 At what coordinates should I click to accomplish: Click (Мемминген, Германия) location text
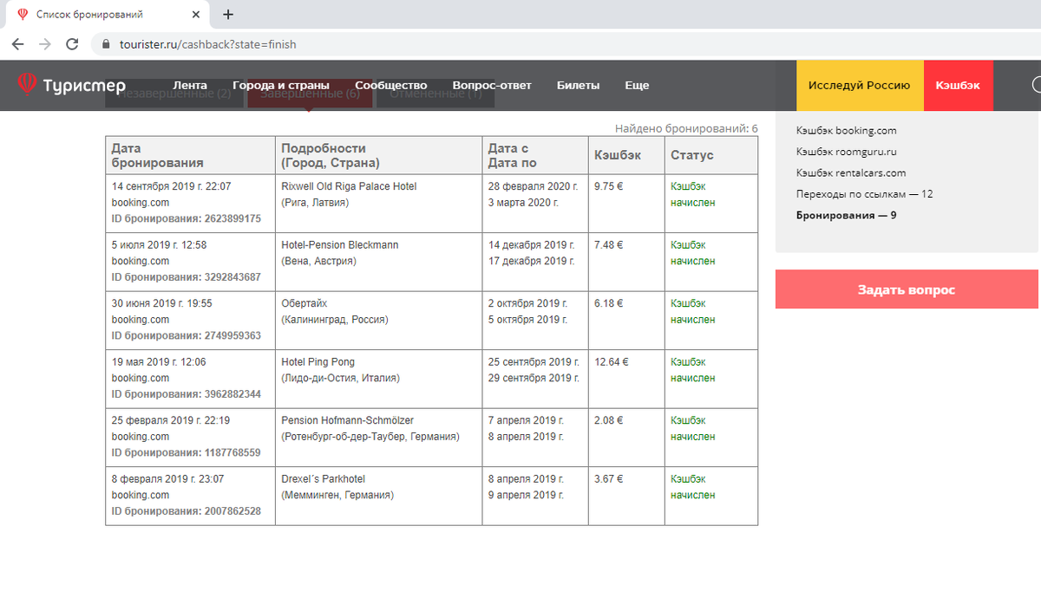[338, 495]
